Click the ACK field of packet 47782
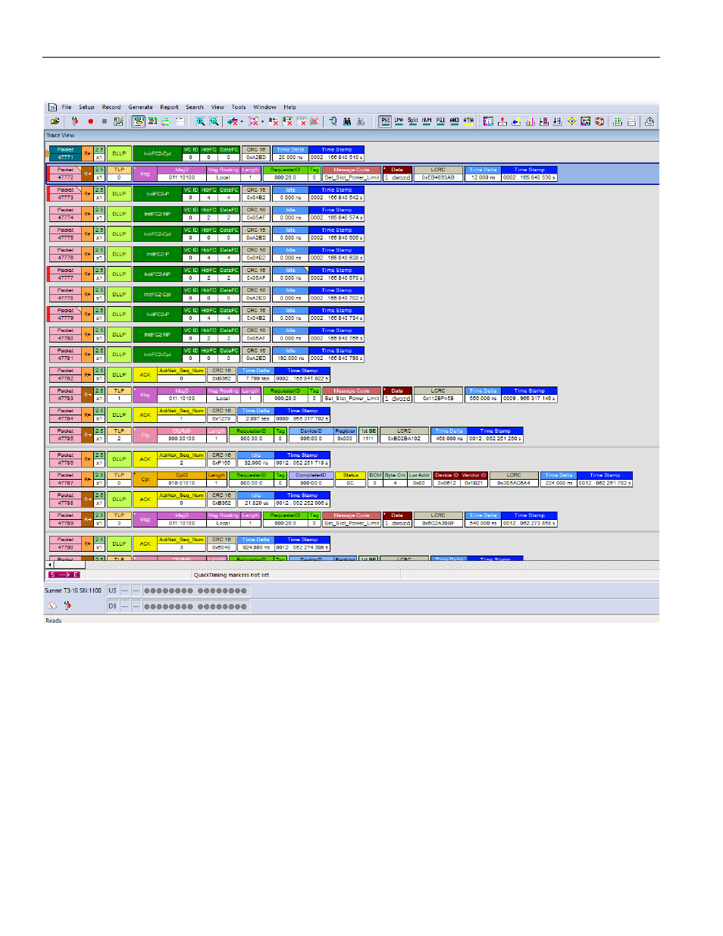Image resolution: width=723 pixels, height=936 pixels. (145, 374)
